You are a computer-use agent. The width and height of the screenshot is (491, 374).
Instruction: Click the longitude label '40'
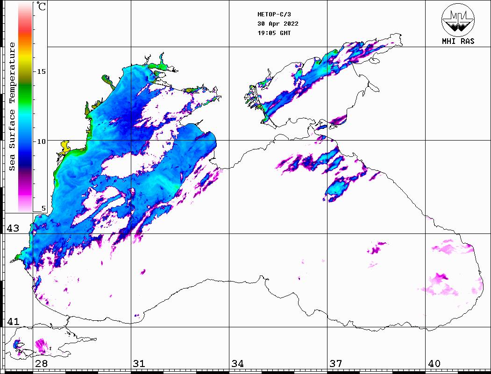click(x=434, y=364)
